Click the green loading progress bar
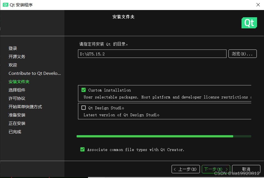264x178 pixels. tap(164, 136)
